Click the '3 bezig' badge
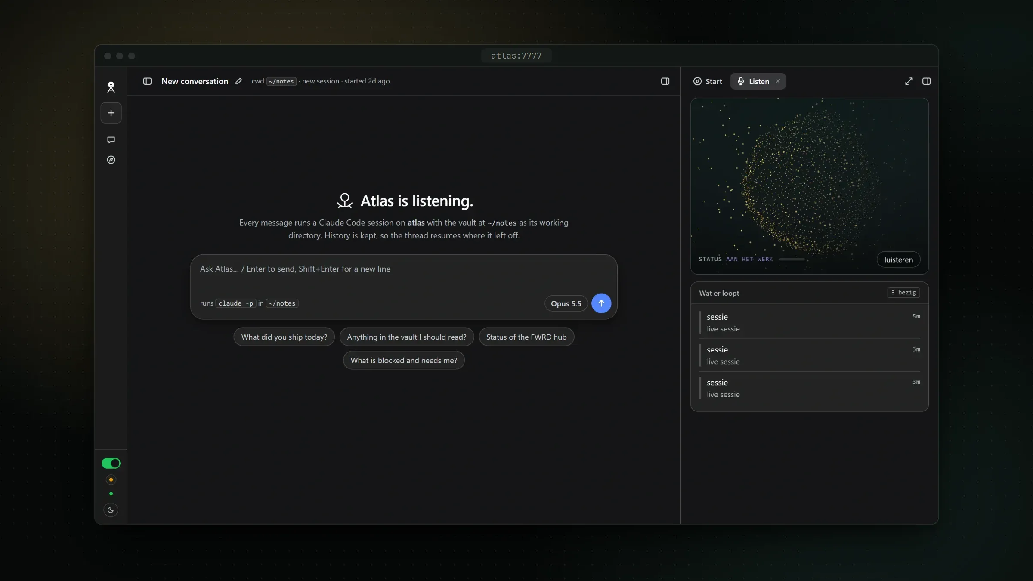The height and width of the screenshot is (581, 1033). (903, 293)
